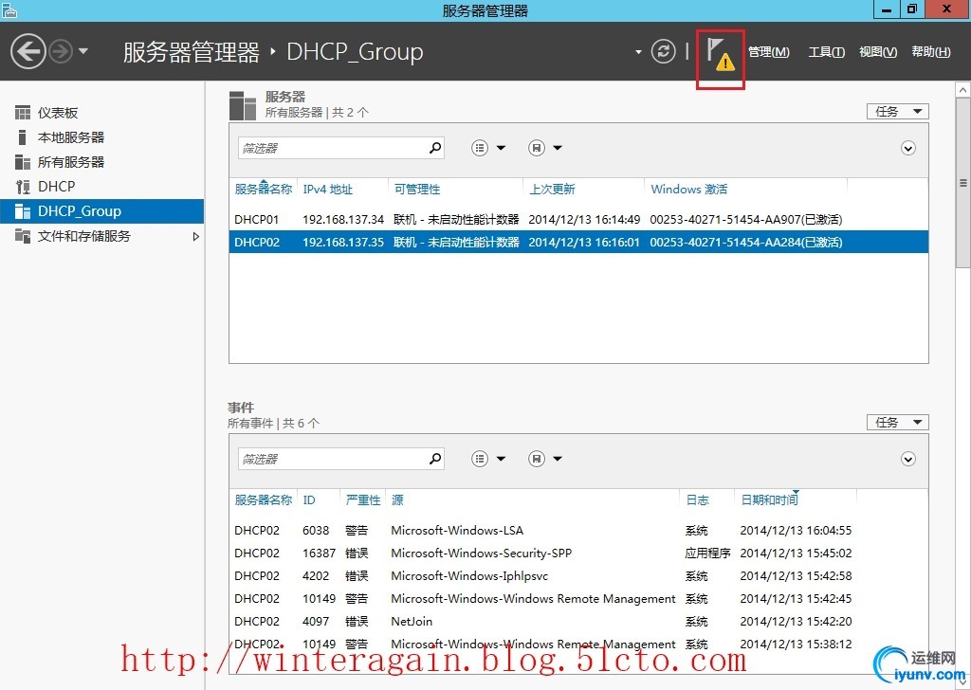Collapse servers filter panel chevron
971x690 pixels.
[x=908, y=149]
